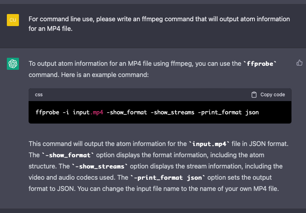The image size is (306, 213).
Task: Click the thumbs up feedback icon
Action: [299, 63]
